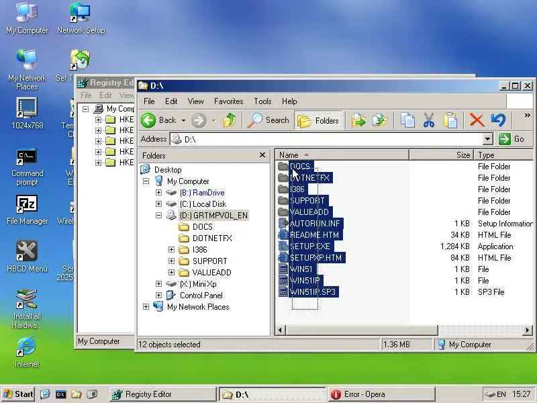Open the Start menu
537x403 pixels.
(19, 394)
